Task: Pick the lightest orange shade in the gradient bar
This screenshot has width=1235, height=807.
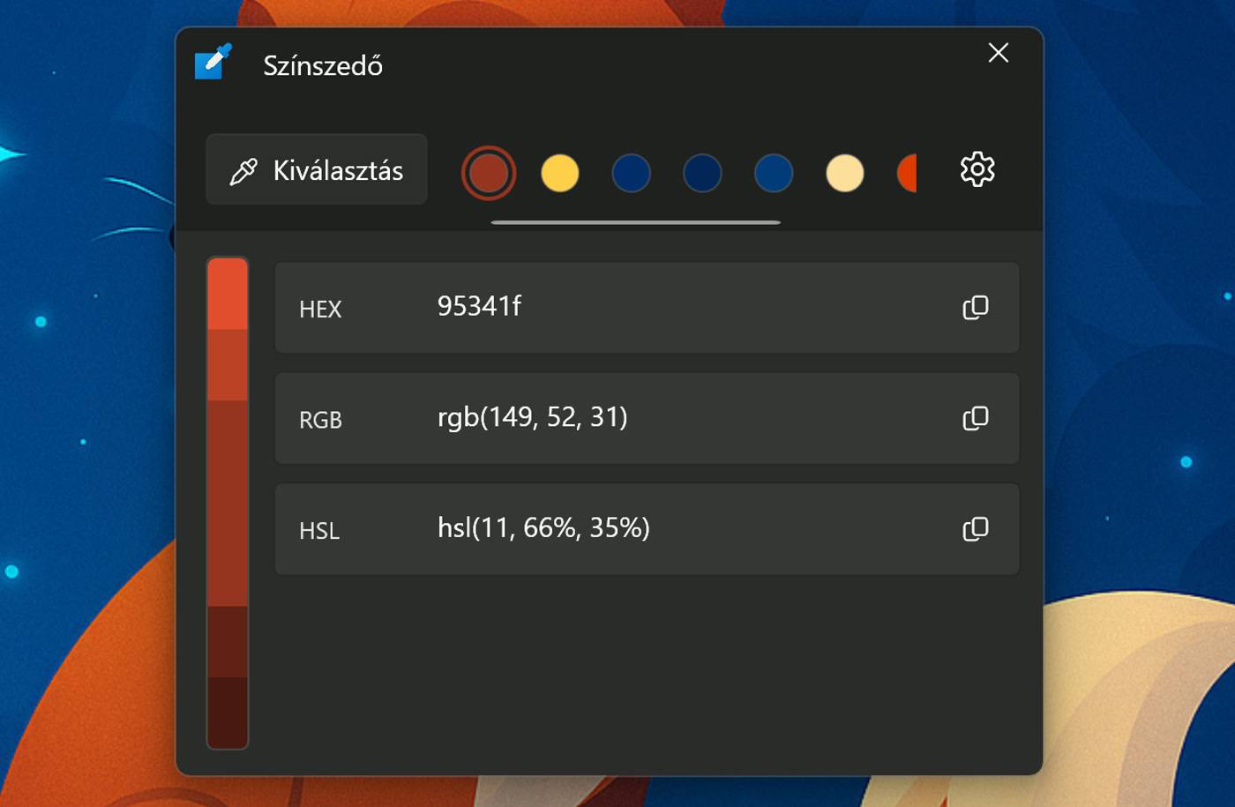Action: 228,294
